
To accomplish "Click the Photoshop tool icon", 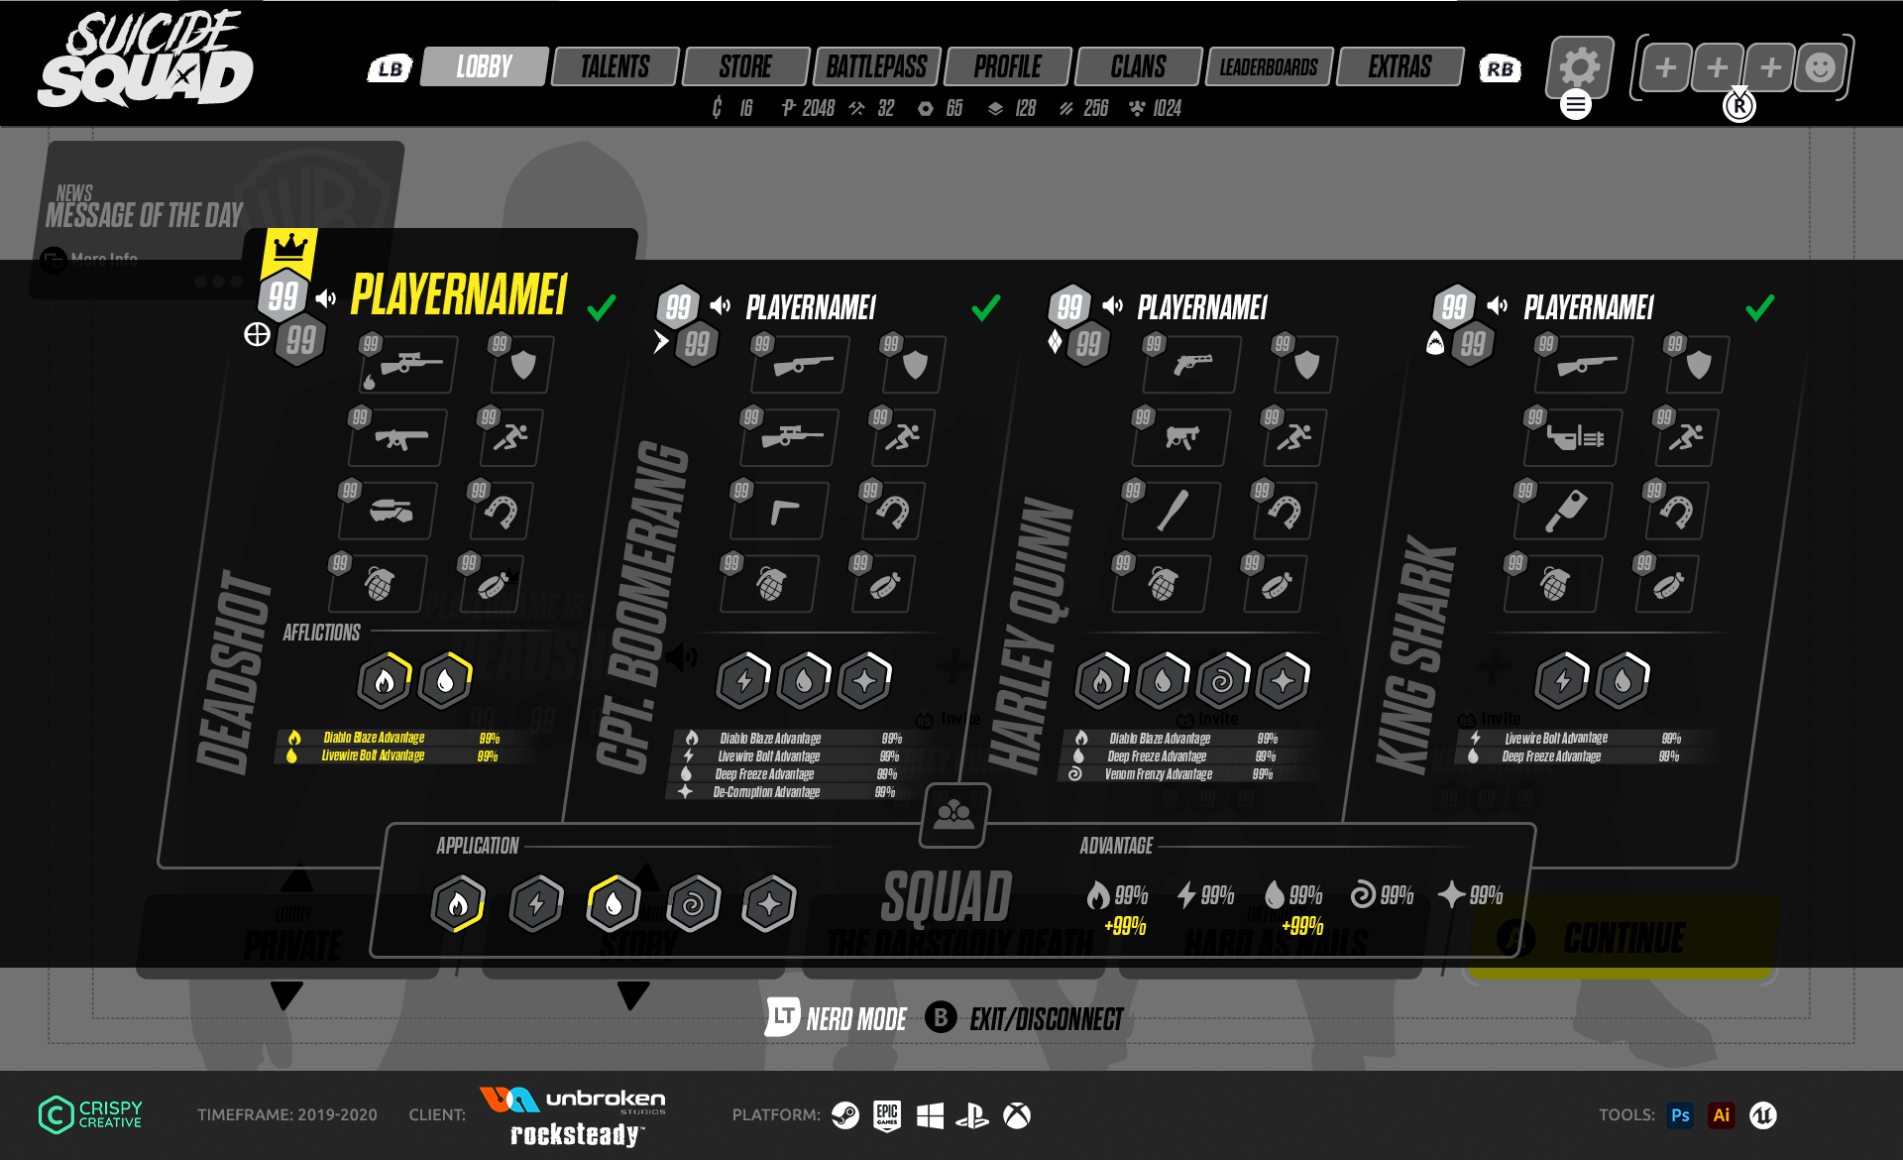I will (x=1681, y=1115).
